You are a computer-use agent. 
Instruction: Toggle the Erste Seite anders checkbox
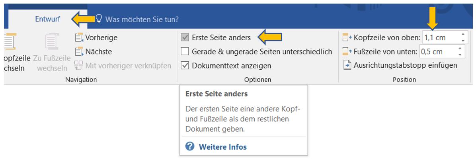point(185,38)
